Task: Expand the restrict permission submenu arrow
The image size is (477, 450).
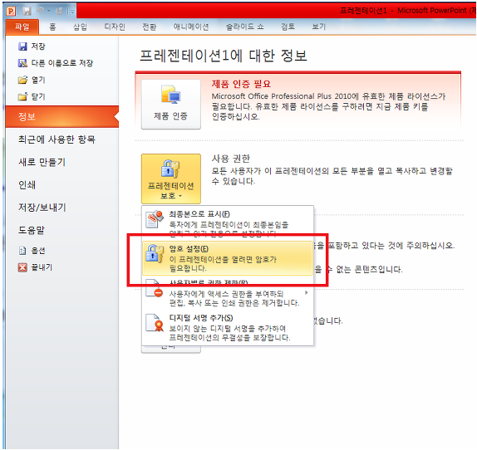Action: [307, 293]
